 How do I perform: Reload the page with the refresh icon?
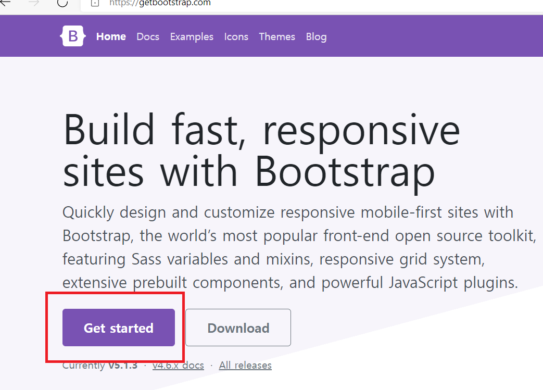(62, 4)
